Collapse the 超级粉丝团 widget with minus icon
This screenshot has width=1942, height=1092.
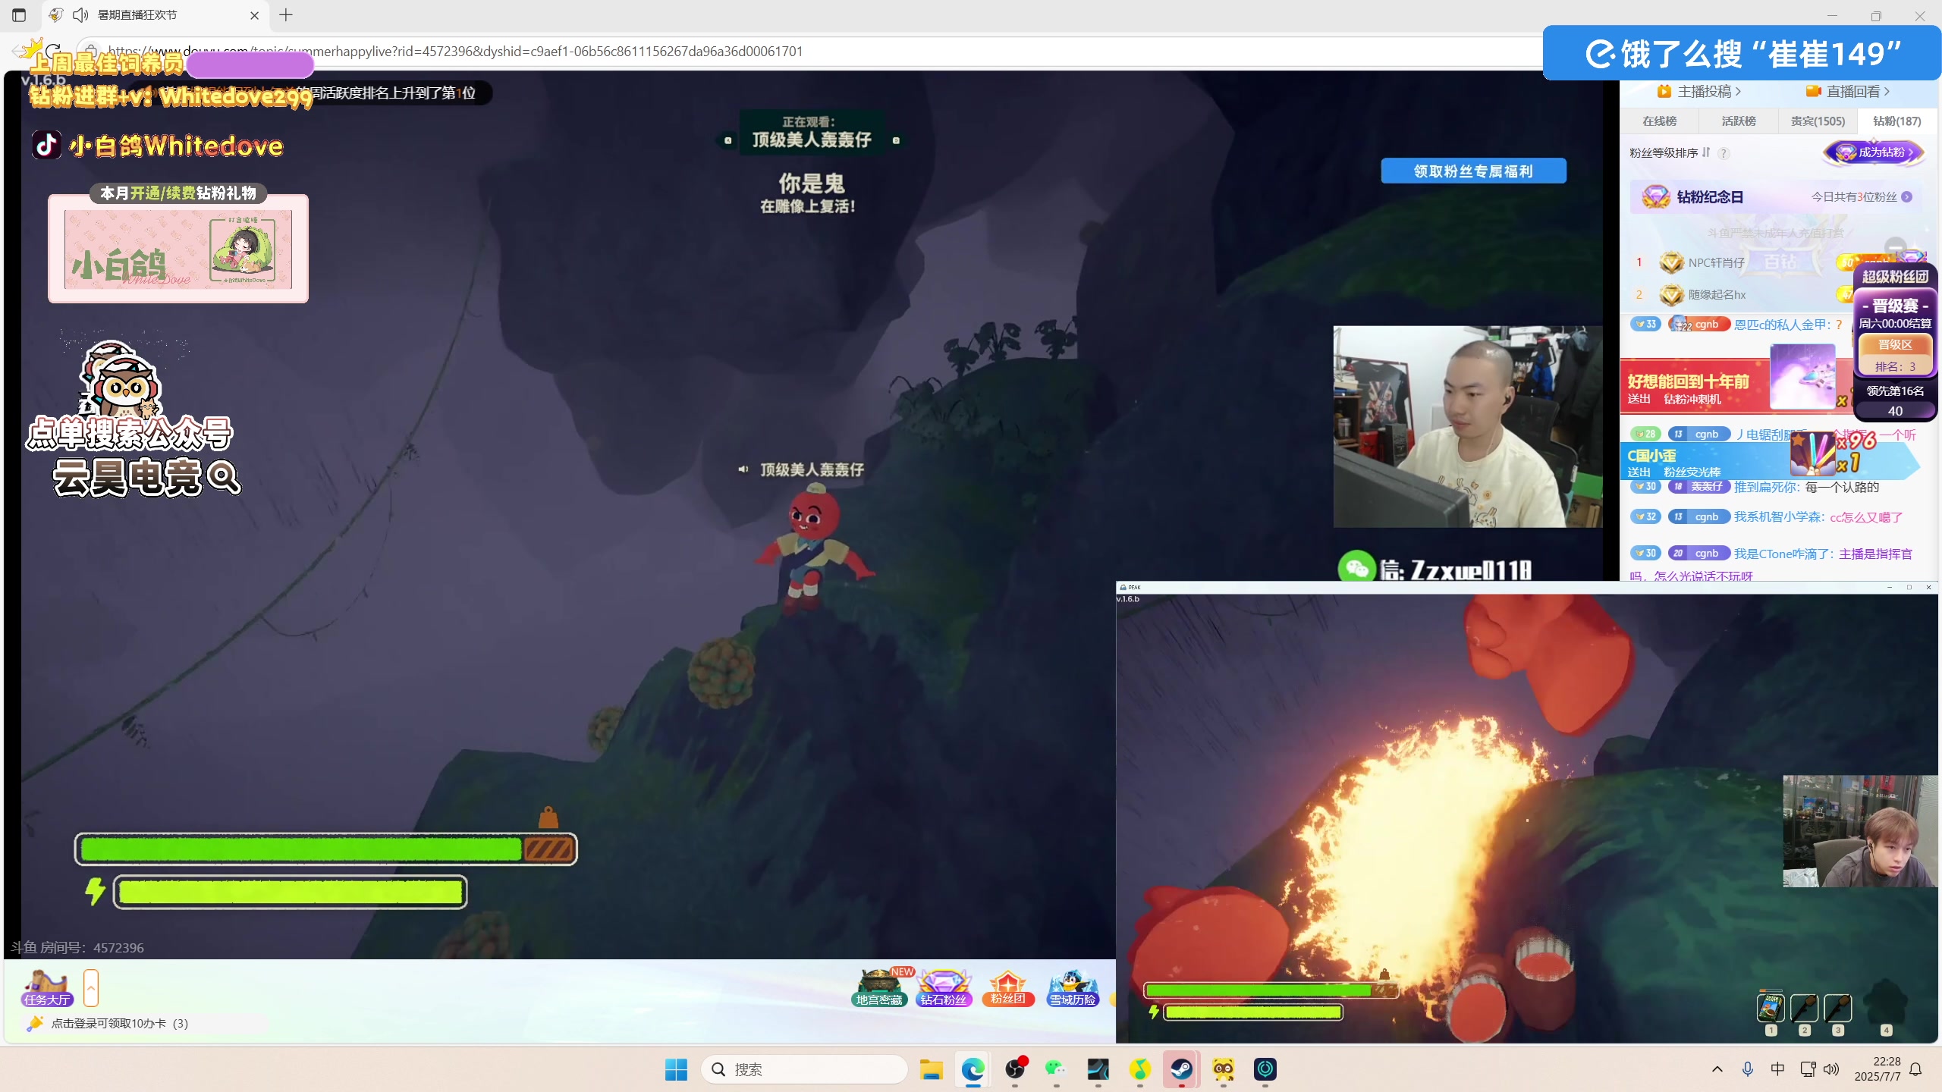click(1896, 248)
